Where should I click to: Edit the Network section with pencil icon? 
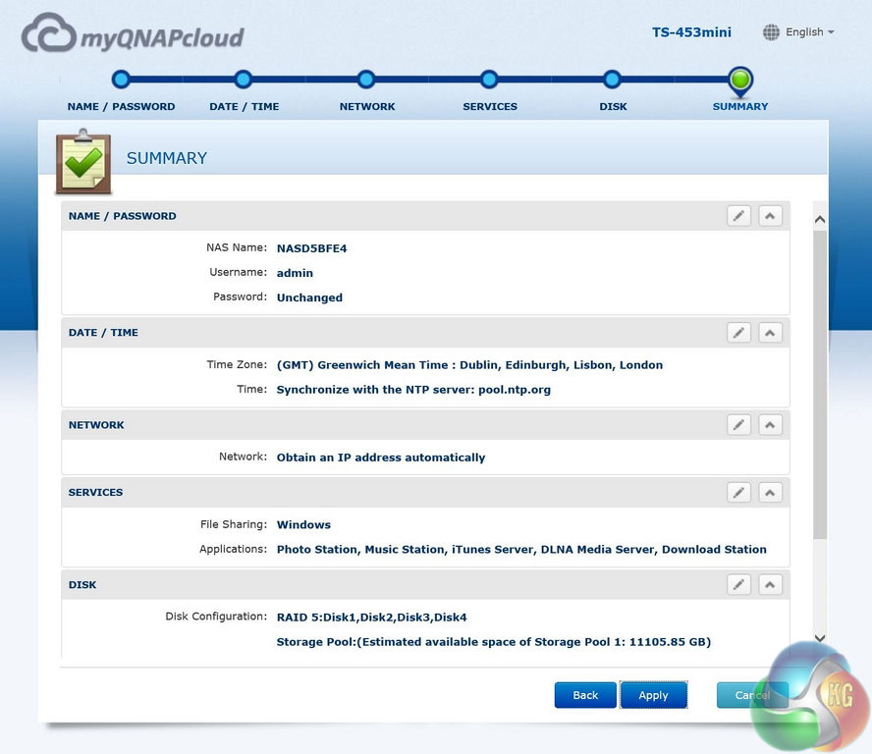click(738, 425)
